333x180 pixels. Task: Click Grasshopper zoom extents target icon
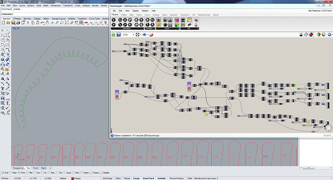tap(137, 35)
